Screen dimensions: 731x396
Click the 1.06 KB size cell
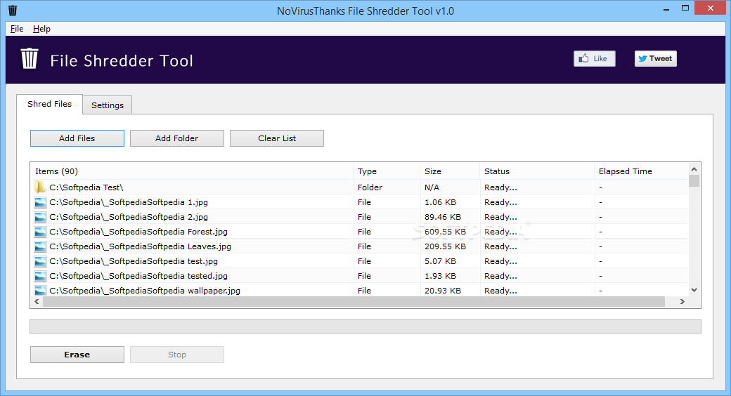[x=440, y=202]
